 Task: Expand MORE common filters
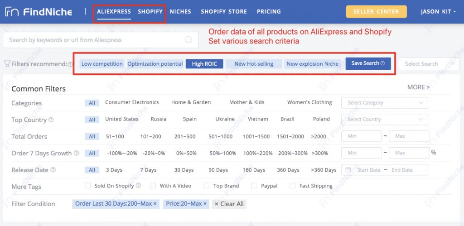(x=418, y=87)
